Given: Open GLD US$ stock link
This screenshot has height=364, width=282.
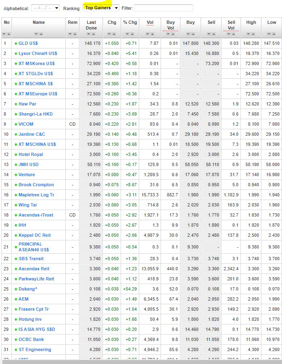Looking at the screenshot, I should [x=28, y=43].
